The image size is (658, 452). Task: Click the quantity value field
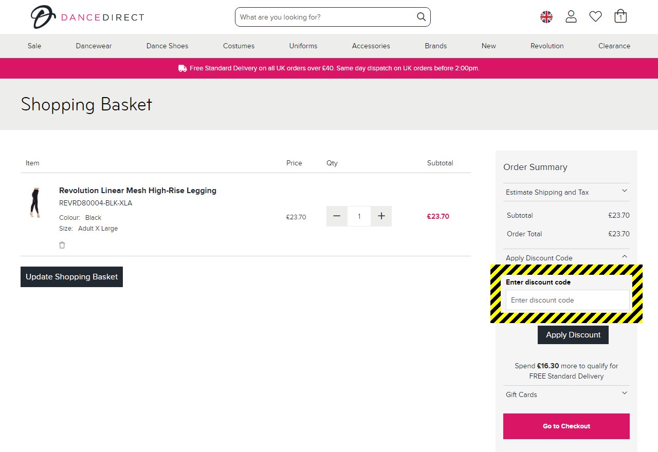click(359, 216)
